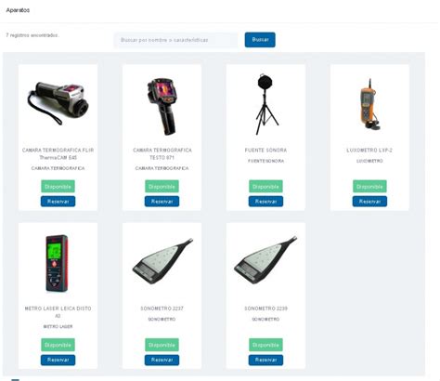Open the Testo 871 thermal camera image
The height and width of the screenshot is (381, 440).
point(162,106)
